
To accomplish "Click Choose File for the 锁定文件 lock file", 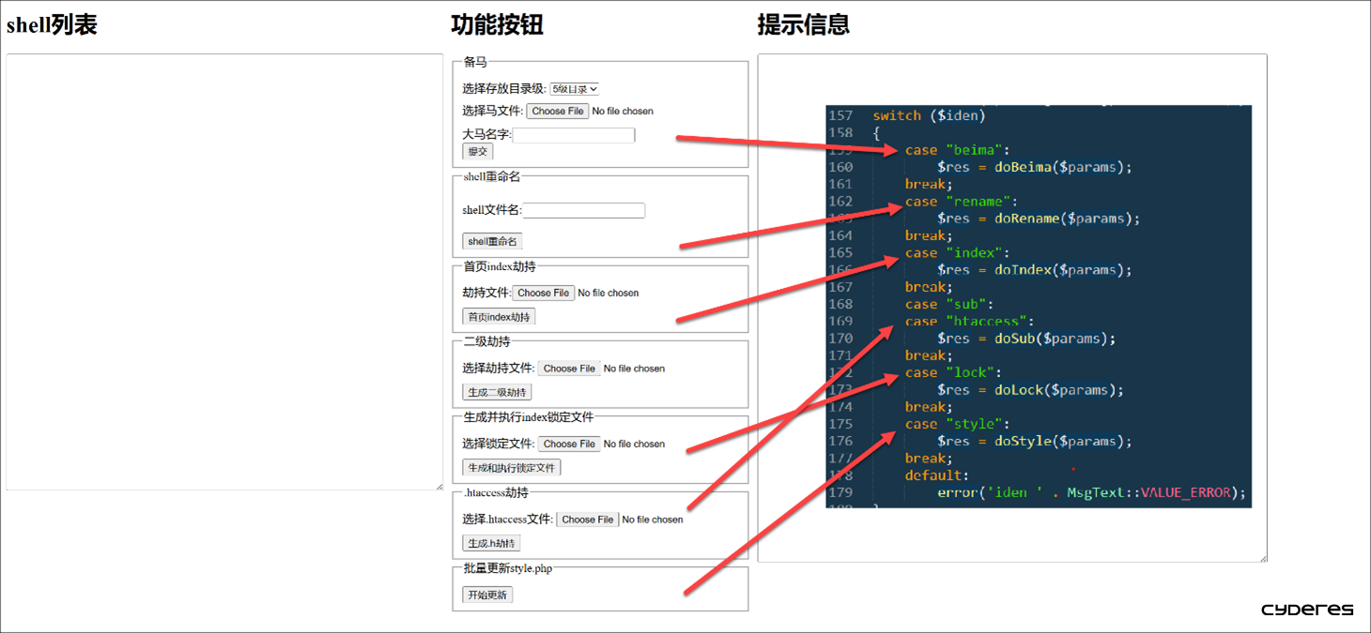I will click(x=569, y=444).
